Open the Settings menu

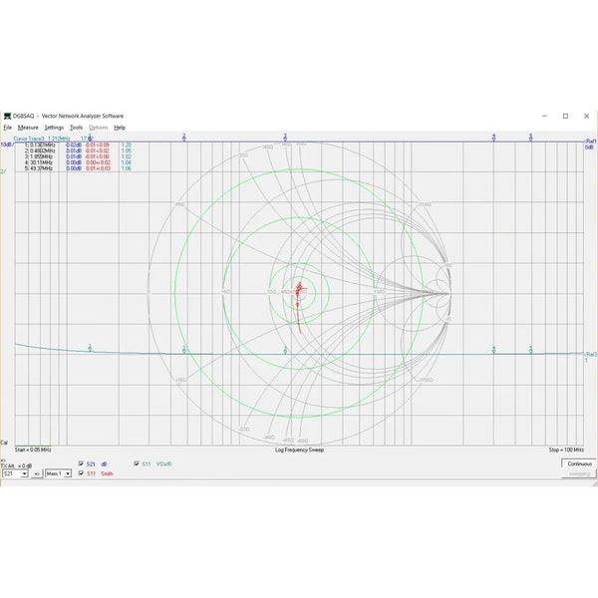pos(54,128)
